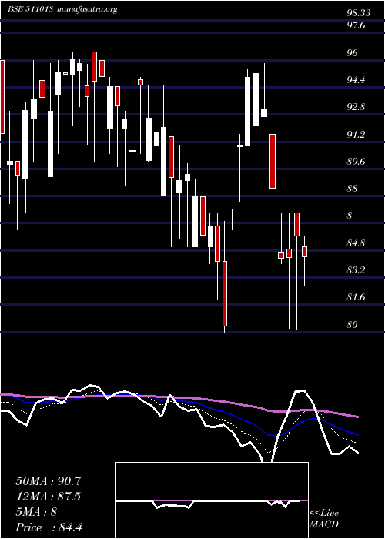Select the 92.8 price level label

(356, 107)
